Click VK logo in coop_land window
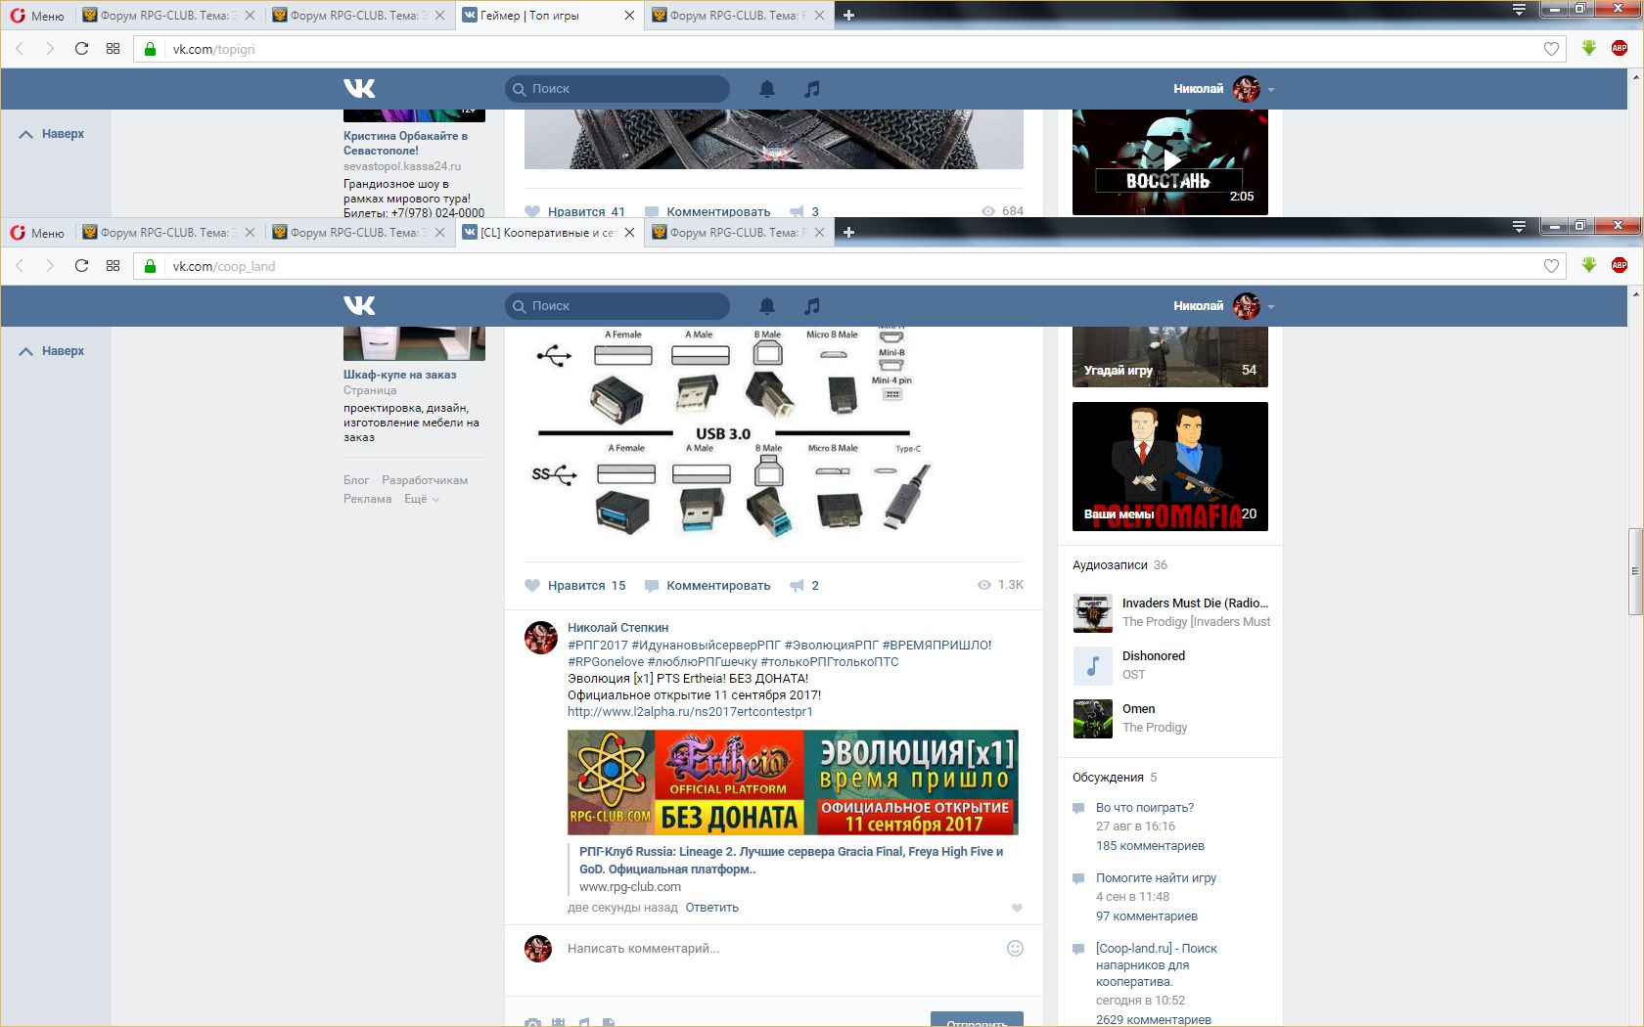Image resolution: width=1644 pixels, height=1027 pixels. (359, 306)
